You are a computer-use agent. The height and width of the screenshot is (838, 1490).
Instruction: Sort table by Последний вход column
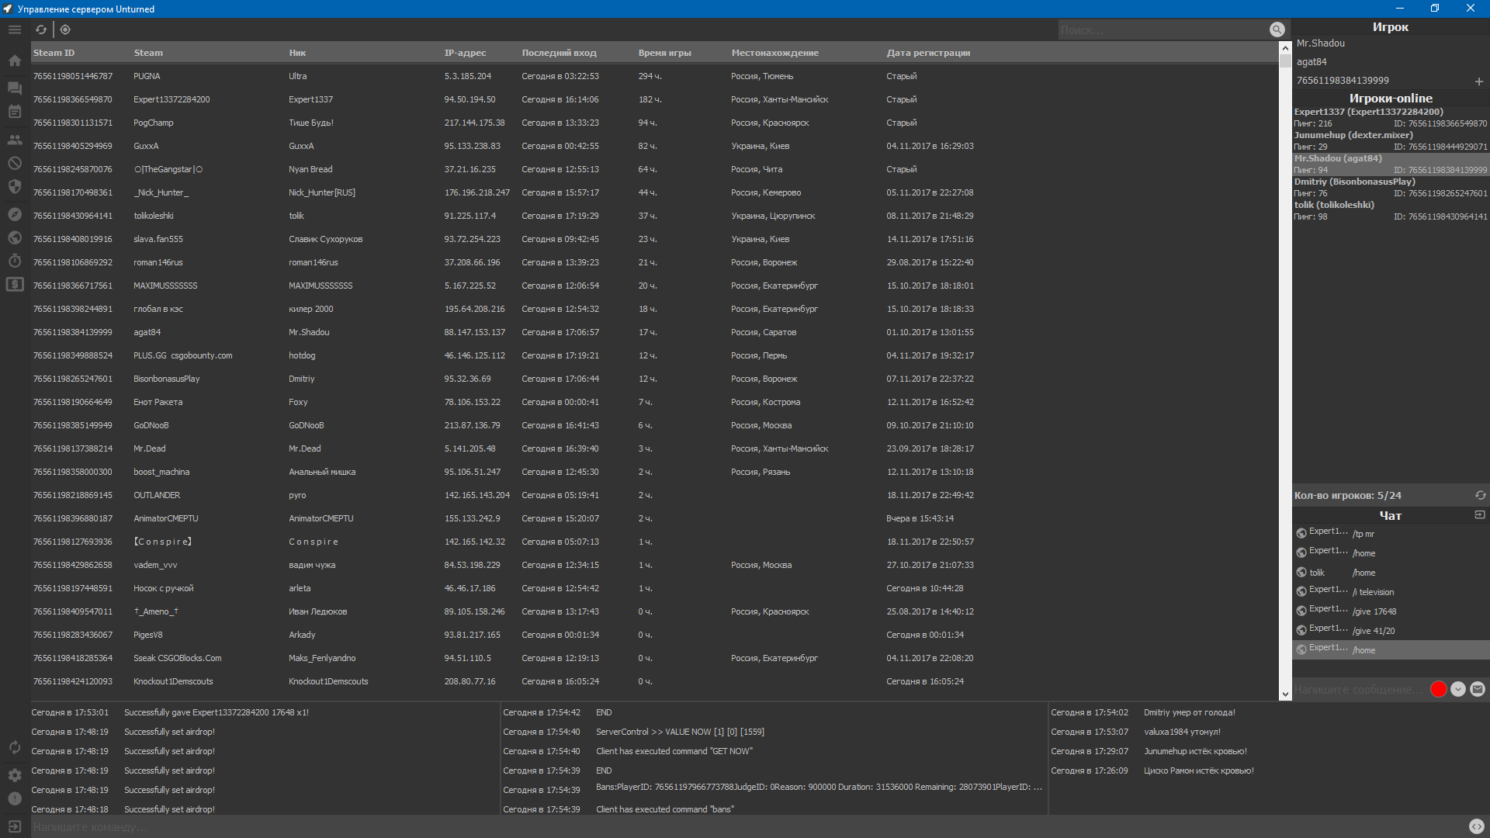(559, 53)
